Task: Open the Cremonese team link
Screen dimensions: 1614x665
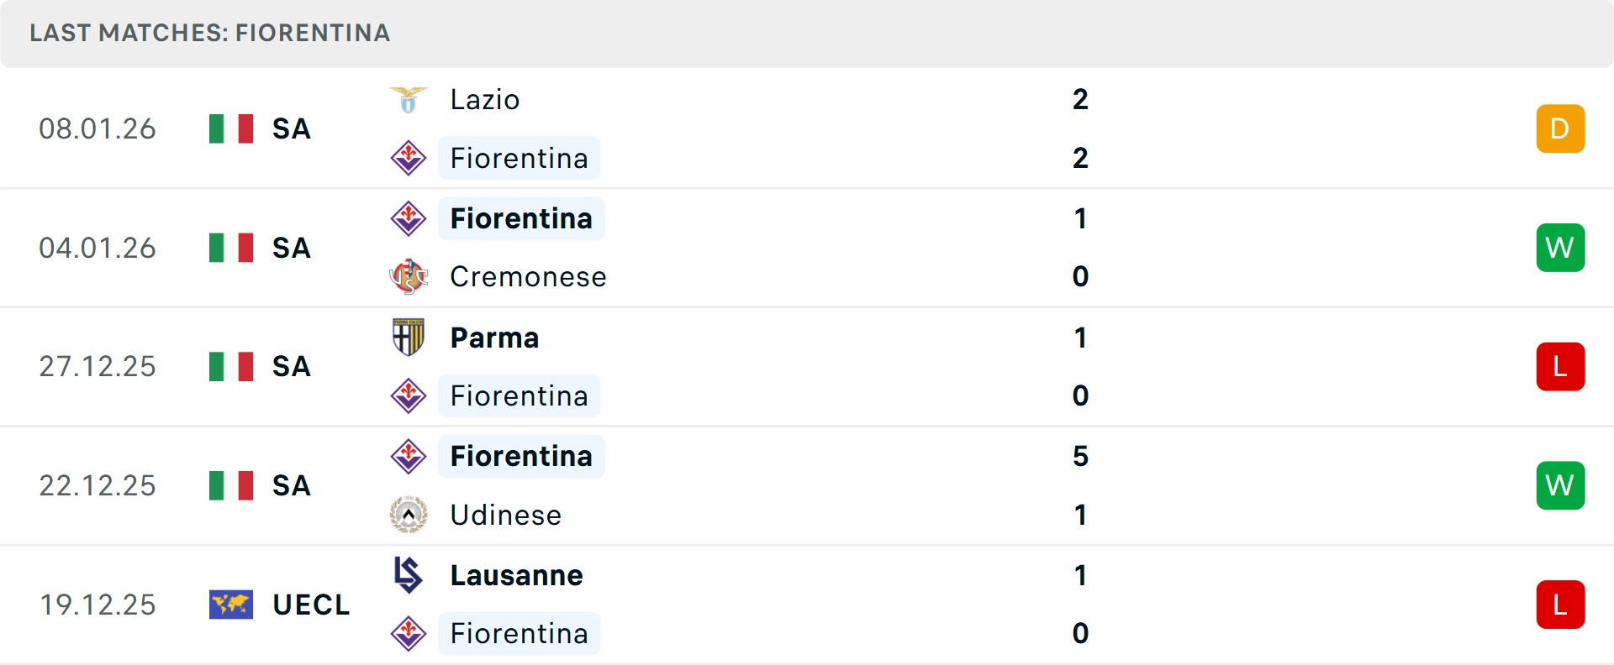Action: tap(528, 277)
